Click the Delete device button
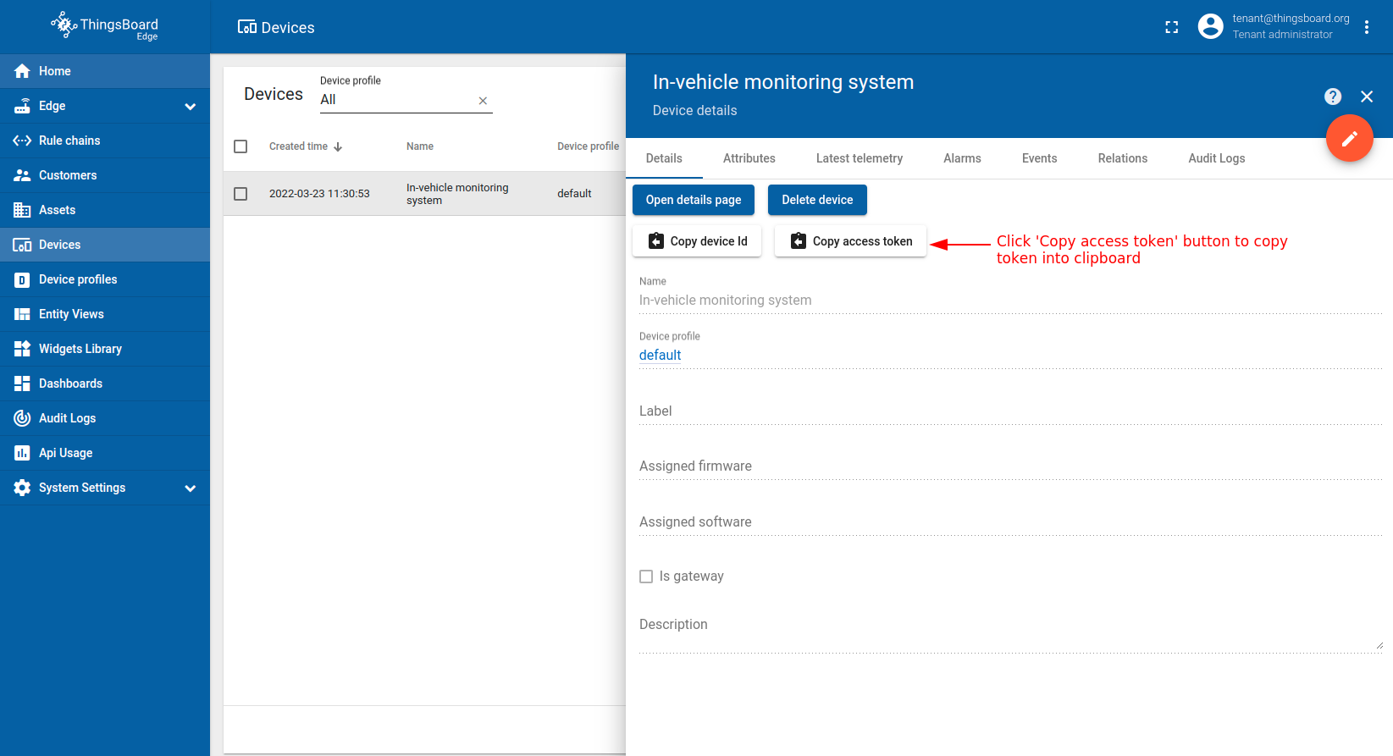 point(817,200)
